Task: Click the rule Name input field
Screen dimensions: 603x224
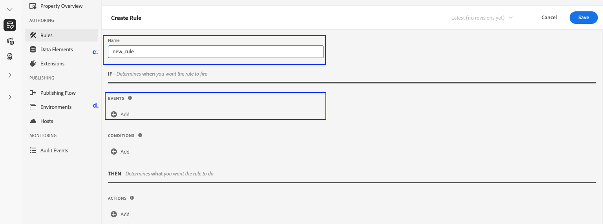Action: 216,52
